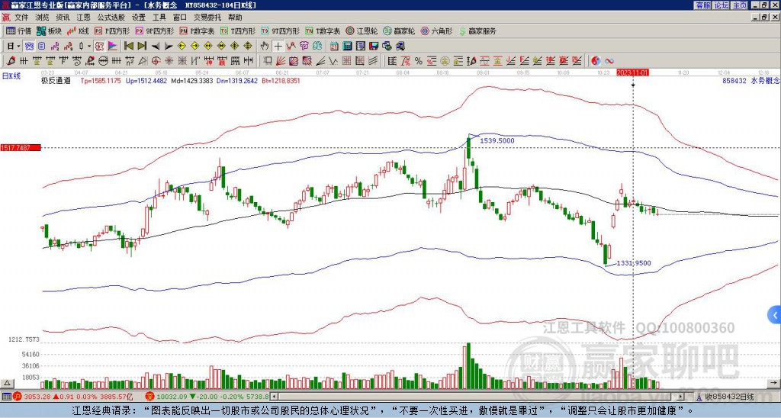
Task: Click the Md=1429.3383 channel value
Action: [x=192, y=80]
